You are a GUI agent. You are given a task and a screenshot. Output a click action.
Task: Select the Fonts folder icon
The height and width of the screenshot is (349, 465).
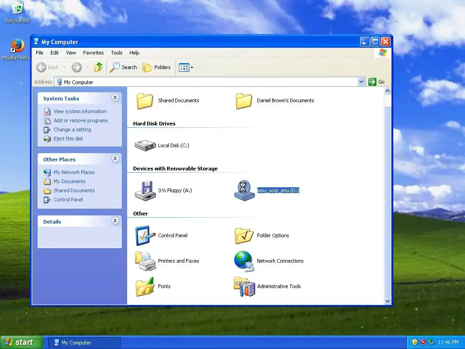[x=145, y=287]
